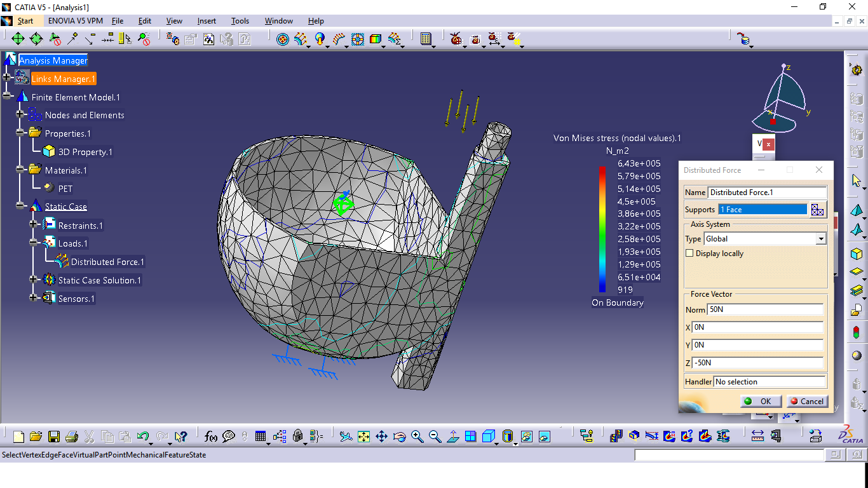This screenshot has width=868, height=488.
Task: Click the Save diskette icon
Action: 54,437
